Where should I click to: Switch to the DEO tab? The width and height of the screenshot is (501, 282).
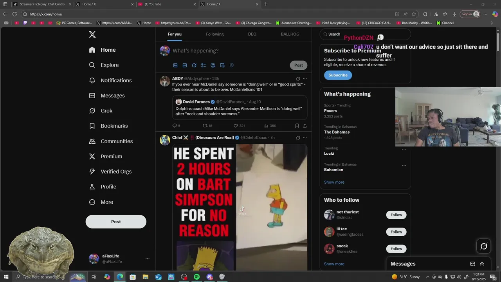252,34
